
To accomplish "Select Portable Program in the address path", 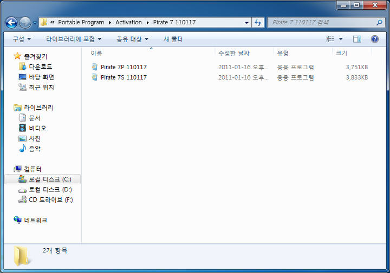I will click(x=81, y=22).
